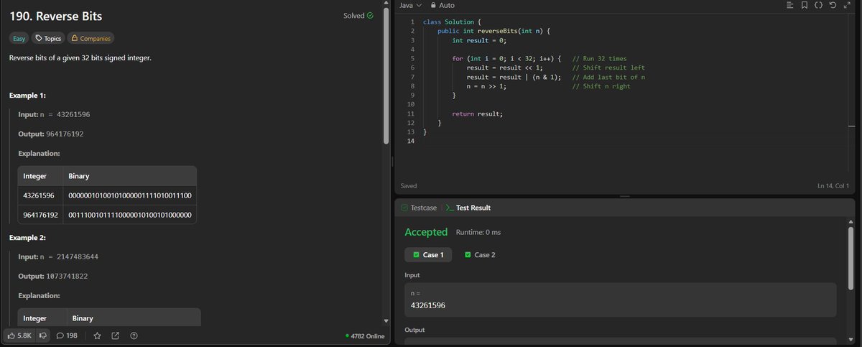Click the horizontal divider handle below editor

625,196
